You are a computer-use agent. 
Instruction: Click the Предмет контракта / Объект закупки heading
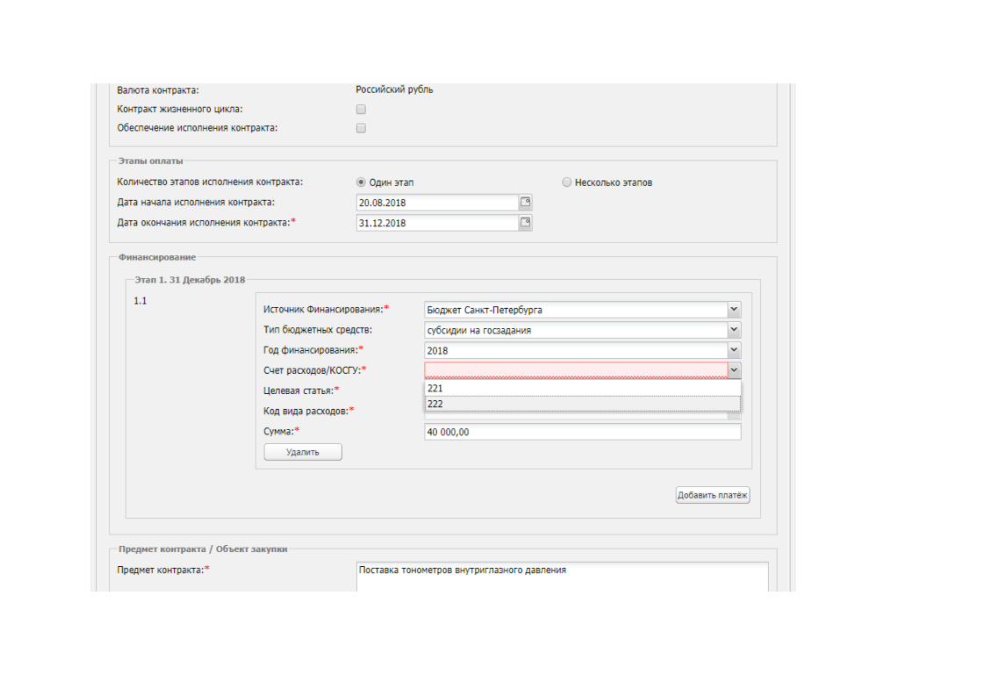pyautogui.click(x=203, y=549)
